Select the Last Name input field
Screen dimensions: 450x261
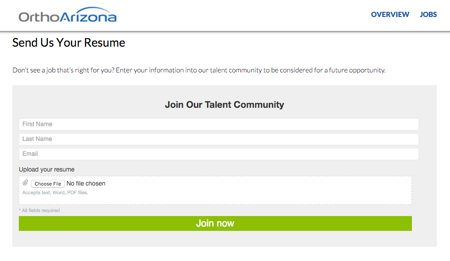219,139
